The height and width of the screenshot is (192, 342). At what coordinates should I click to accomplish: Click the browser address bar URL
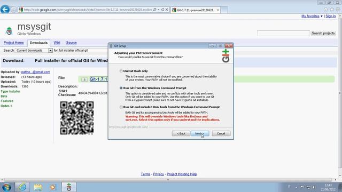pos(88,10)
